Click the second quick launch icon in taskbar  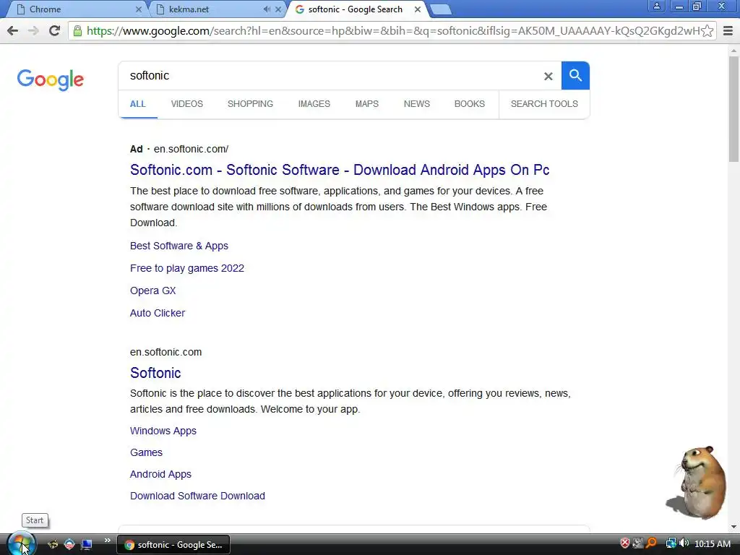(x=69, y=545)
